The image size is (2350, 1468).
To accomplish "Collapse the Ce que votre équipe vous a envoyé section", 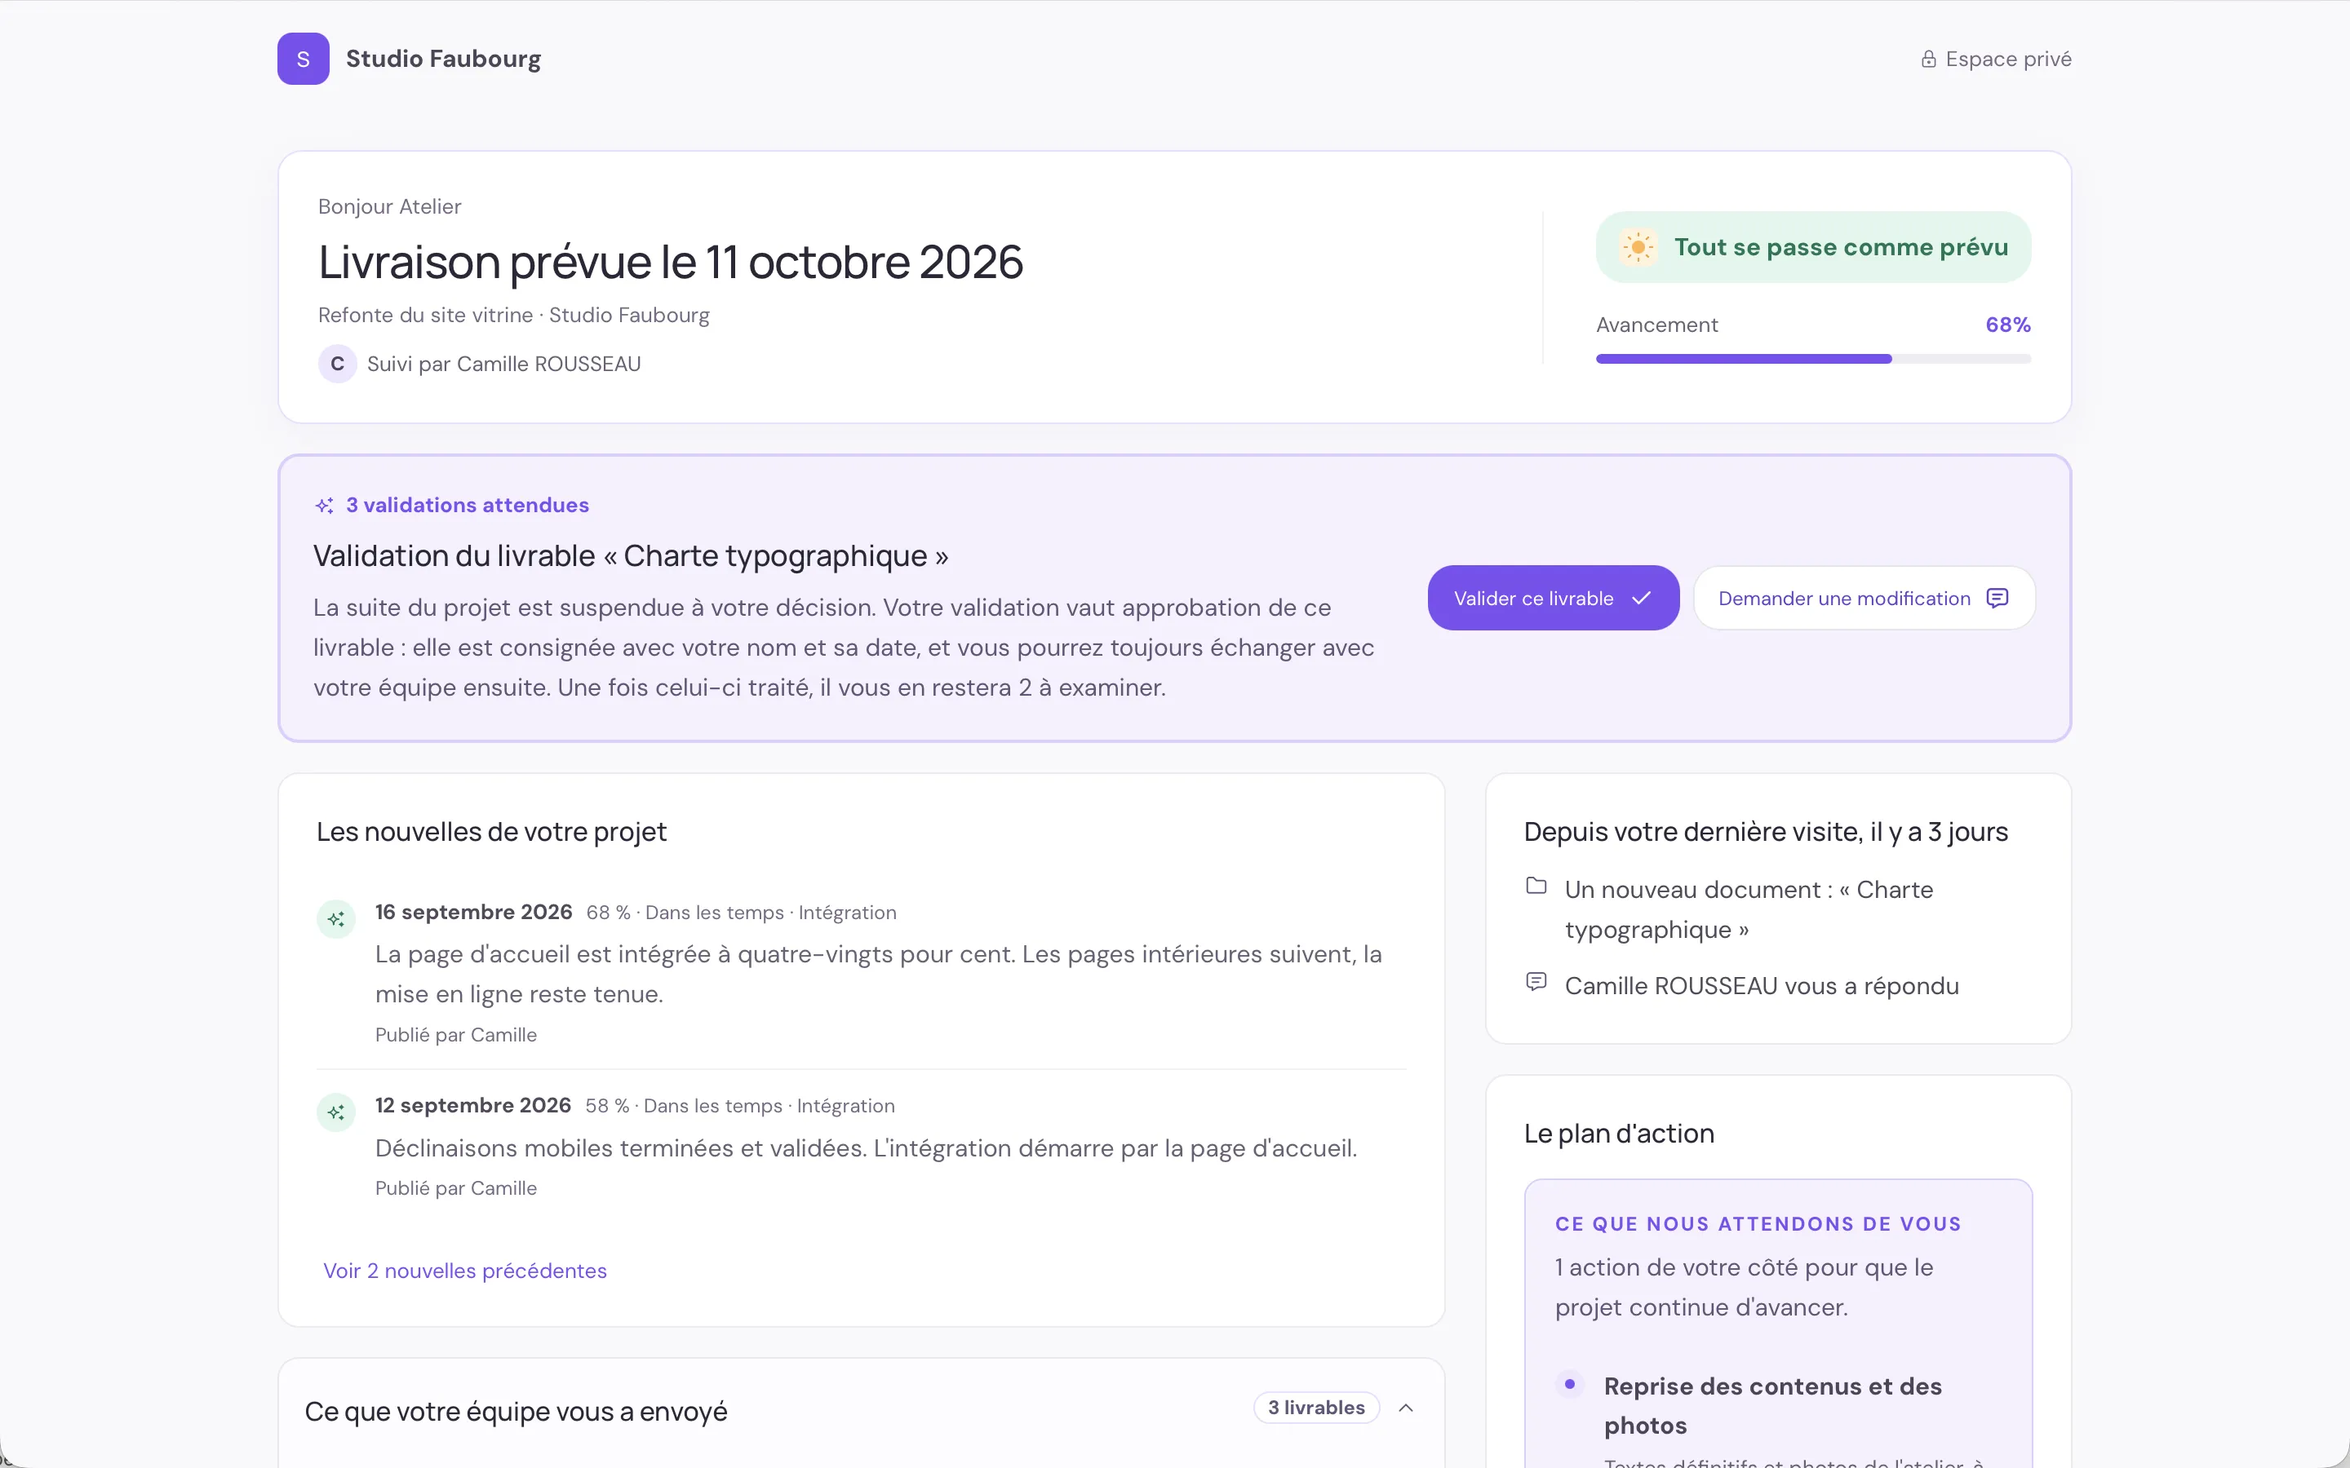I will [x=1405, y=1408].
